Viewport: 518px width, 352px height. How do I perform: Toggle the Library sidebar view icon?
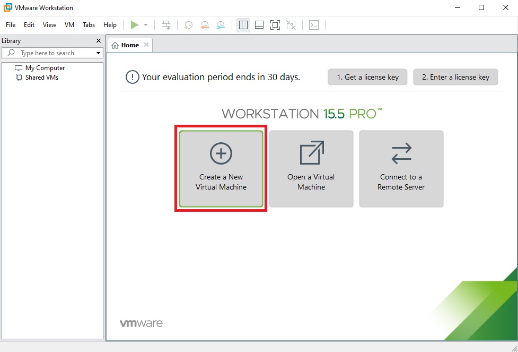tap(243, 25)
